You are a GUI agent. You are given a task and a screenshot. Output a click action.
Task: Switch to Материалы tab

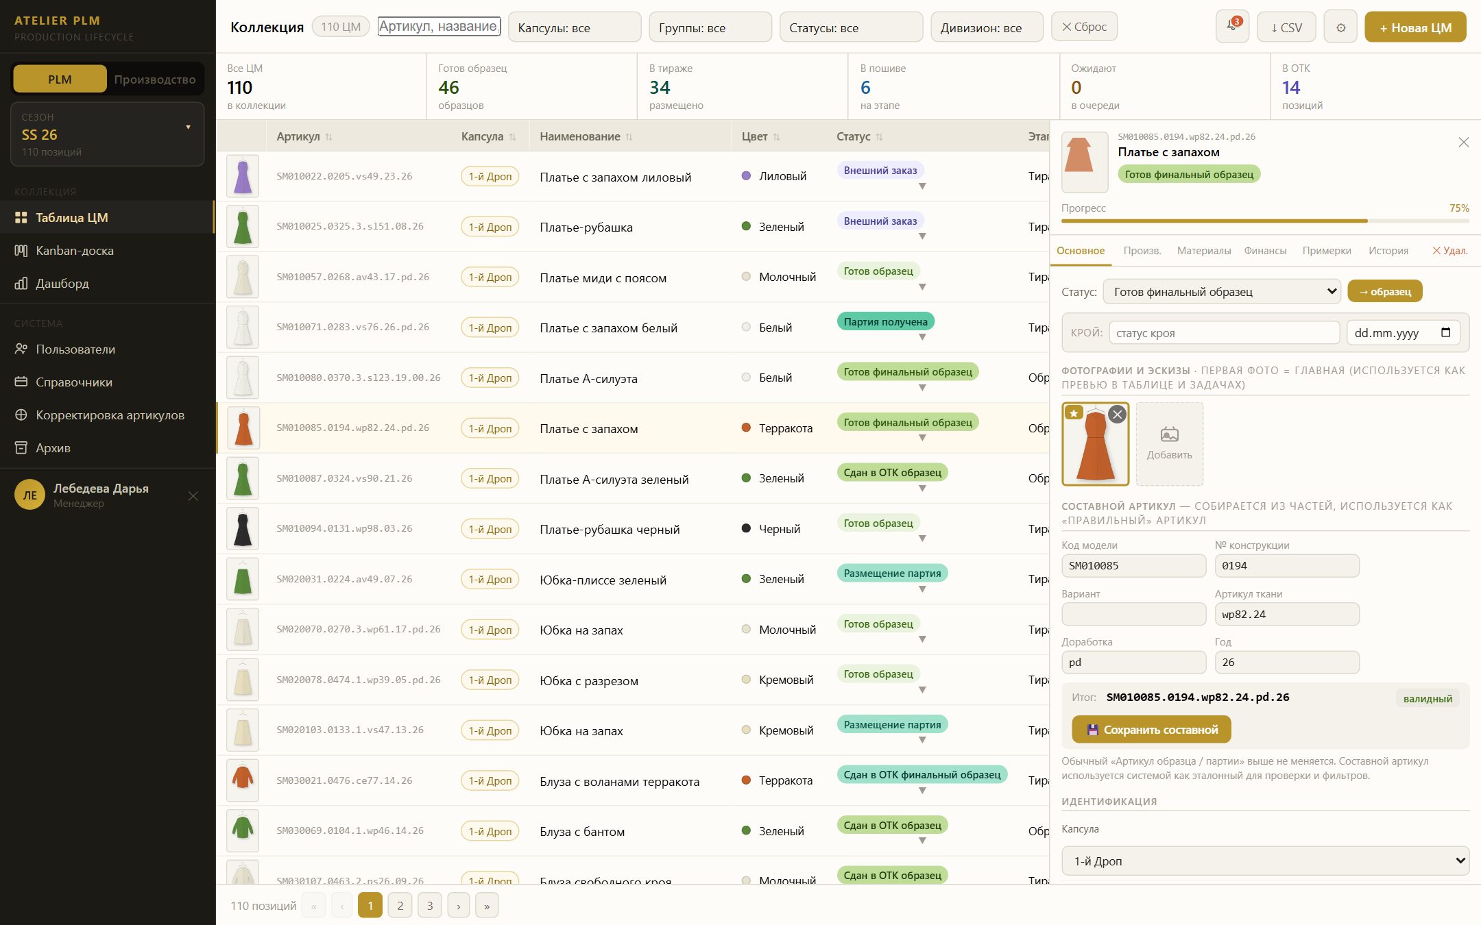[1203, 251]
